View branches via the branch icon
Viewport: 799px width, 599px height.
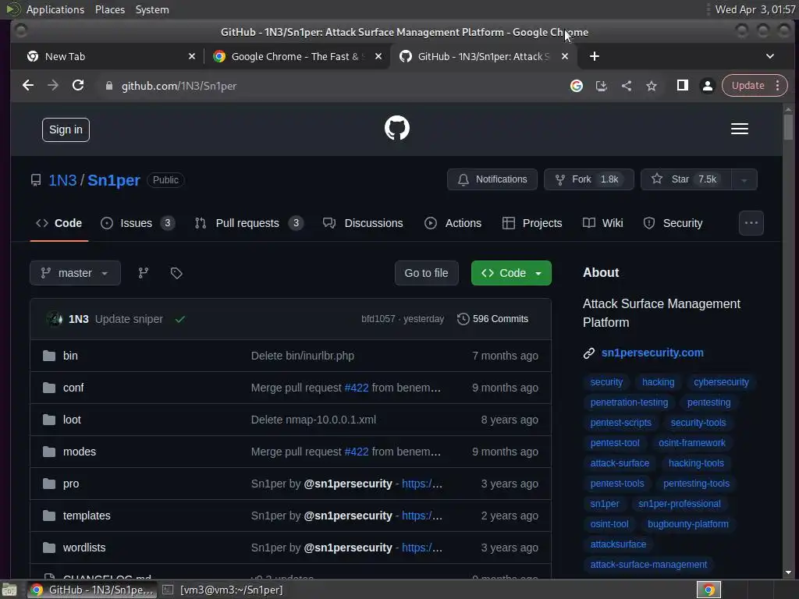[x=144, y=273]
